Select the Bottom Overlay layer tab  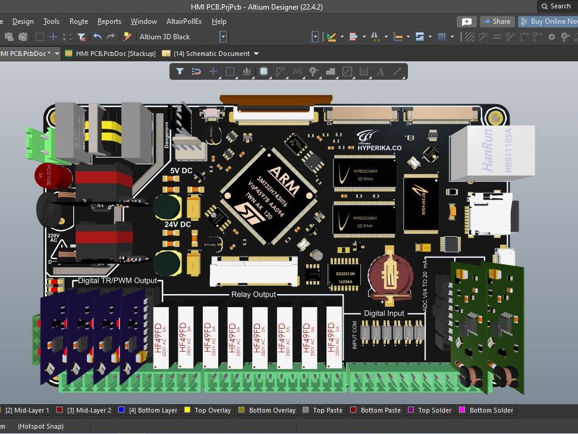(267, 410)
